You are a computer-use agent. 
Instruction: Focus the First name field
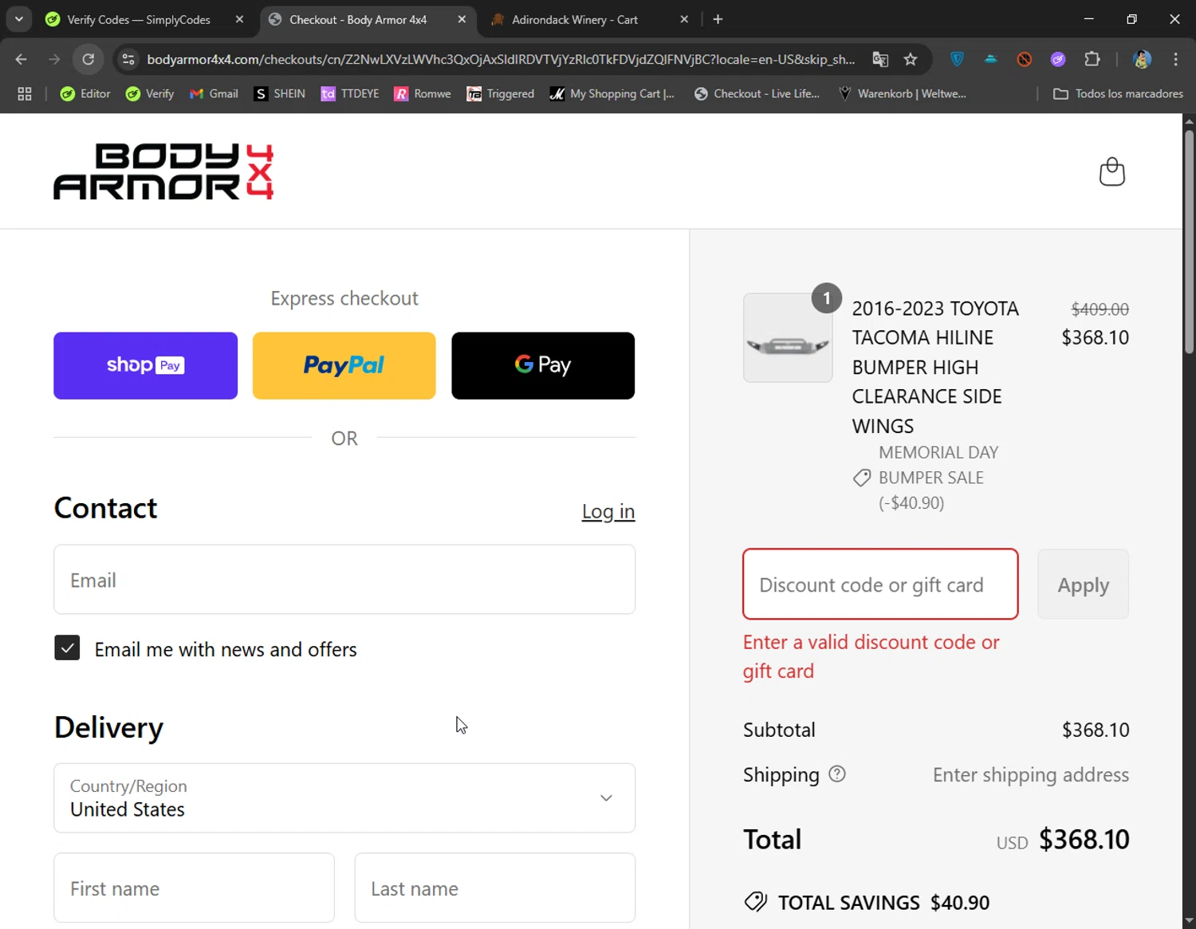click(194, 888)
